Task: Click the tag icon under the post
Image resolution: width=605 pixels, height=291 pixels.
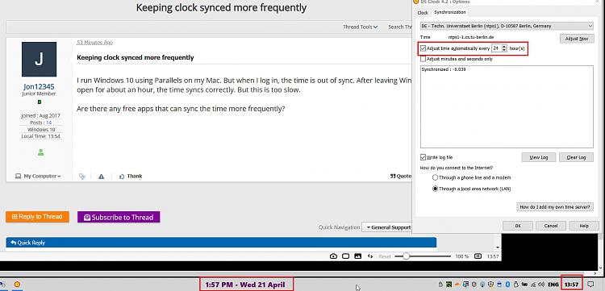Action: click(81, 177)
